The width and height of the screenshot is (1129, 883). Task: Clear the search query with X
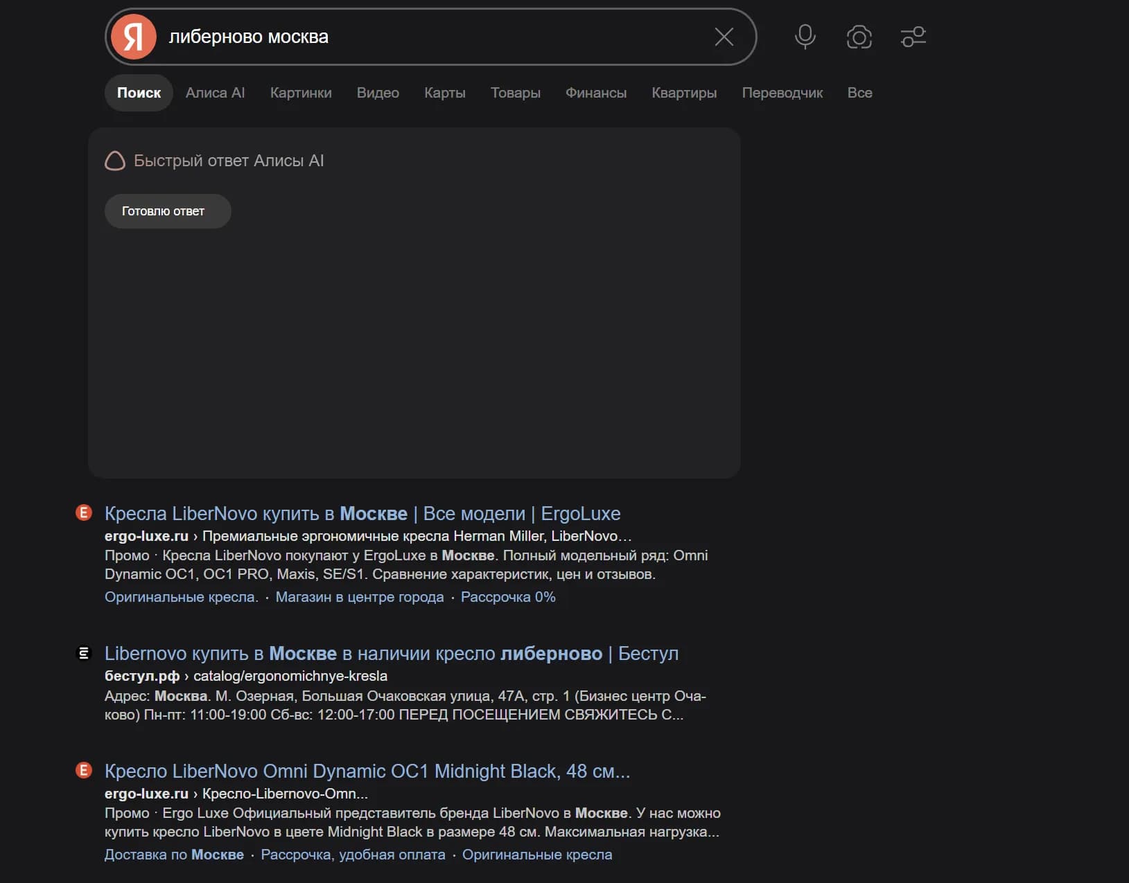[724, 37]
